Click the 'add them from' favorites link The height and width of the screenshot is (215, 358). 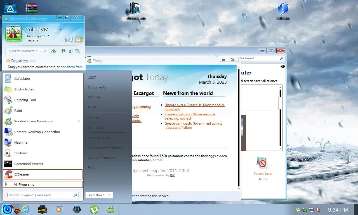click(72, 67)
